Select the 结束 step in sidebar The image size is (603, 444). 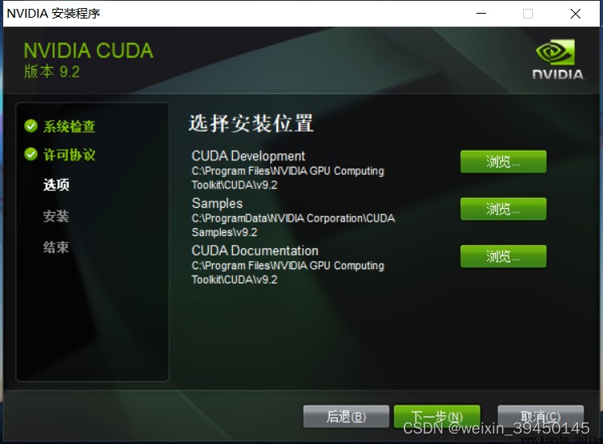click(x=56, y=247)
